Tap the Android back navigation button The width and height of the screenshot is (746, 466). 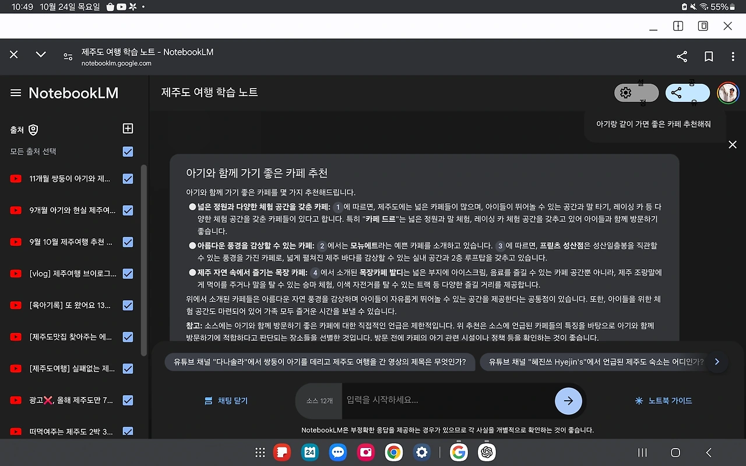point(709,453)
